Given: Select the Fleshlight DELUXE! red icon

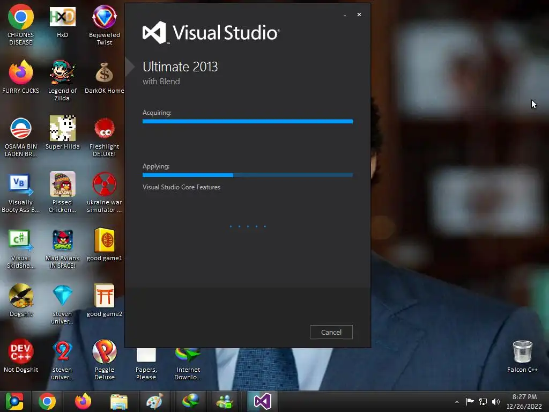Looking at the screenshot, I should (x=105, y=137).
